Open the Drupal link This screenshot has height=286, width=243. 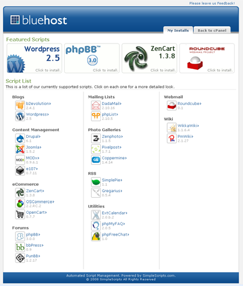[33, 136]
